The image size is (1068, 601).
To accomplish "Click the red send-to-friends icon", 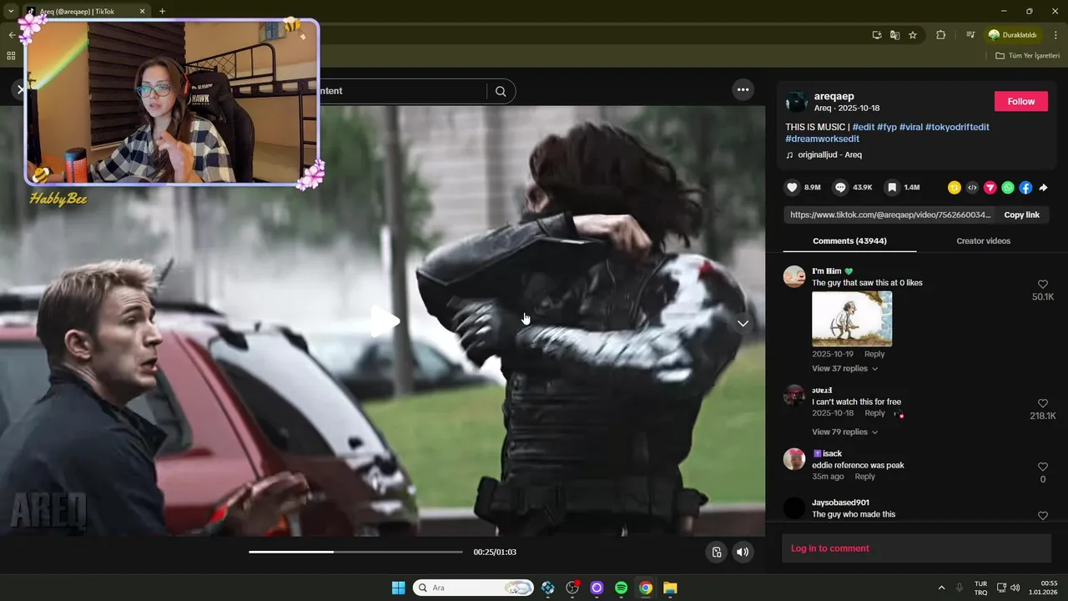I will (990, 188).
